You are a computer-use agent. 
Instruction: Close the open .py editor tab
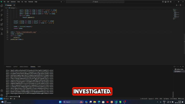click(x=14, y=5)
